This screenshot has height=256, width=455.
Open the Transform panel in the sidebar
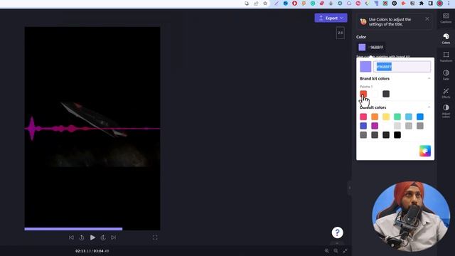click(x=446, y=57)
